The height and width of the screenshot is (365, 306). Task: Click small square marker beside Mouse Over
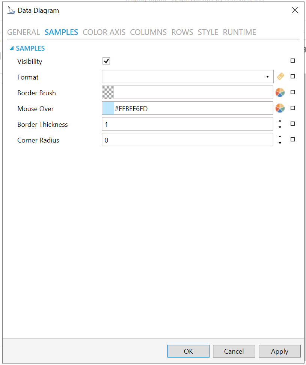point(293,108)
